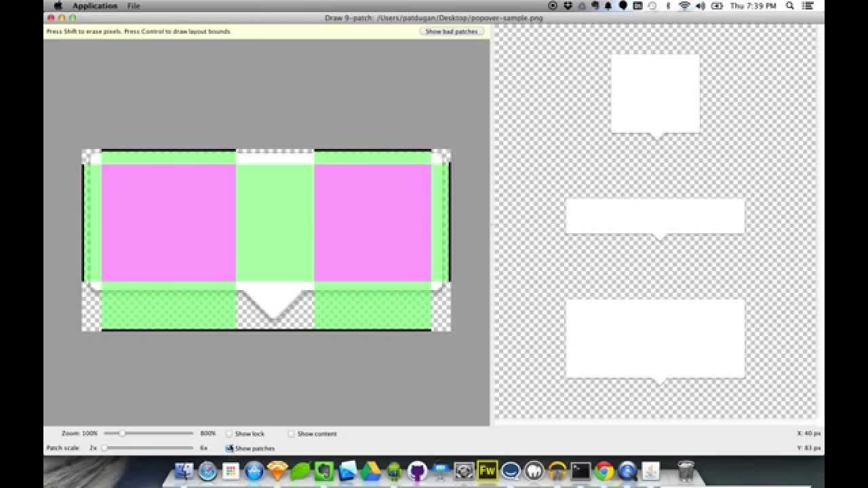The image size is (868, 488).
Task: Open the green leaf app in dock
Action: 300,470
